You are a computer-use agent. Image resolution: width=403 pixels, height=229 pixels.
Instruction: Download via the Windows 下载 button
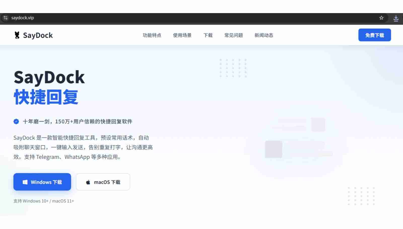tap(42, 182)
